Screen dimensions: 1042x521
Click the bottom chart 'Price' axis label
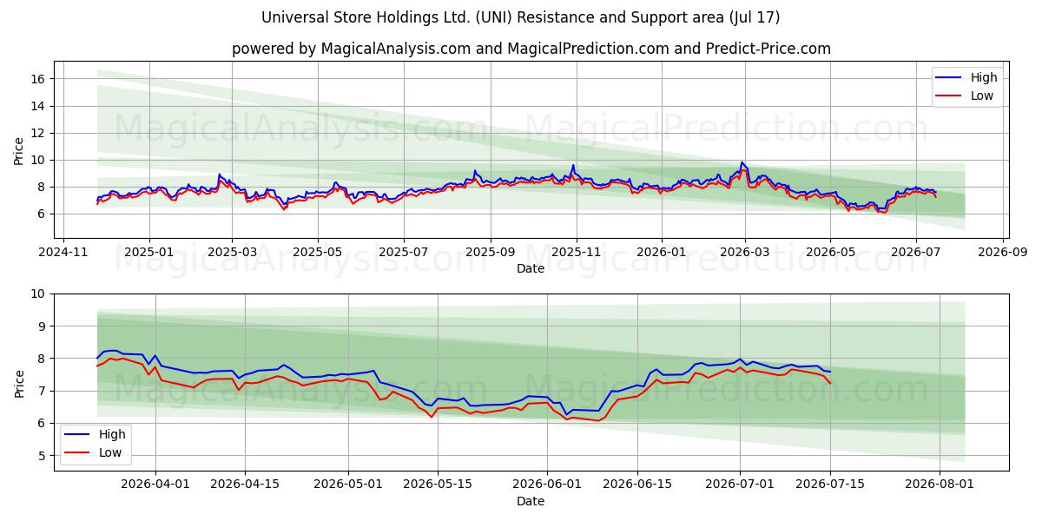19,382
